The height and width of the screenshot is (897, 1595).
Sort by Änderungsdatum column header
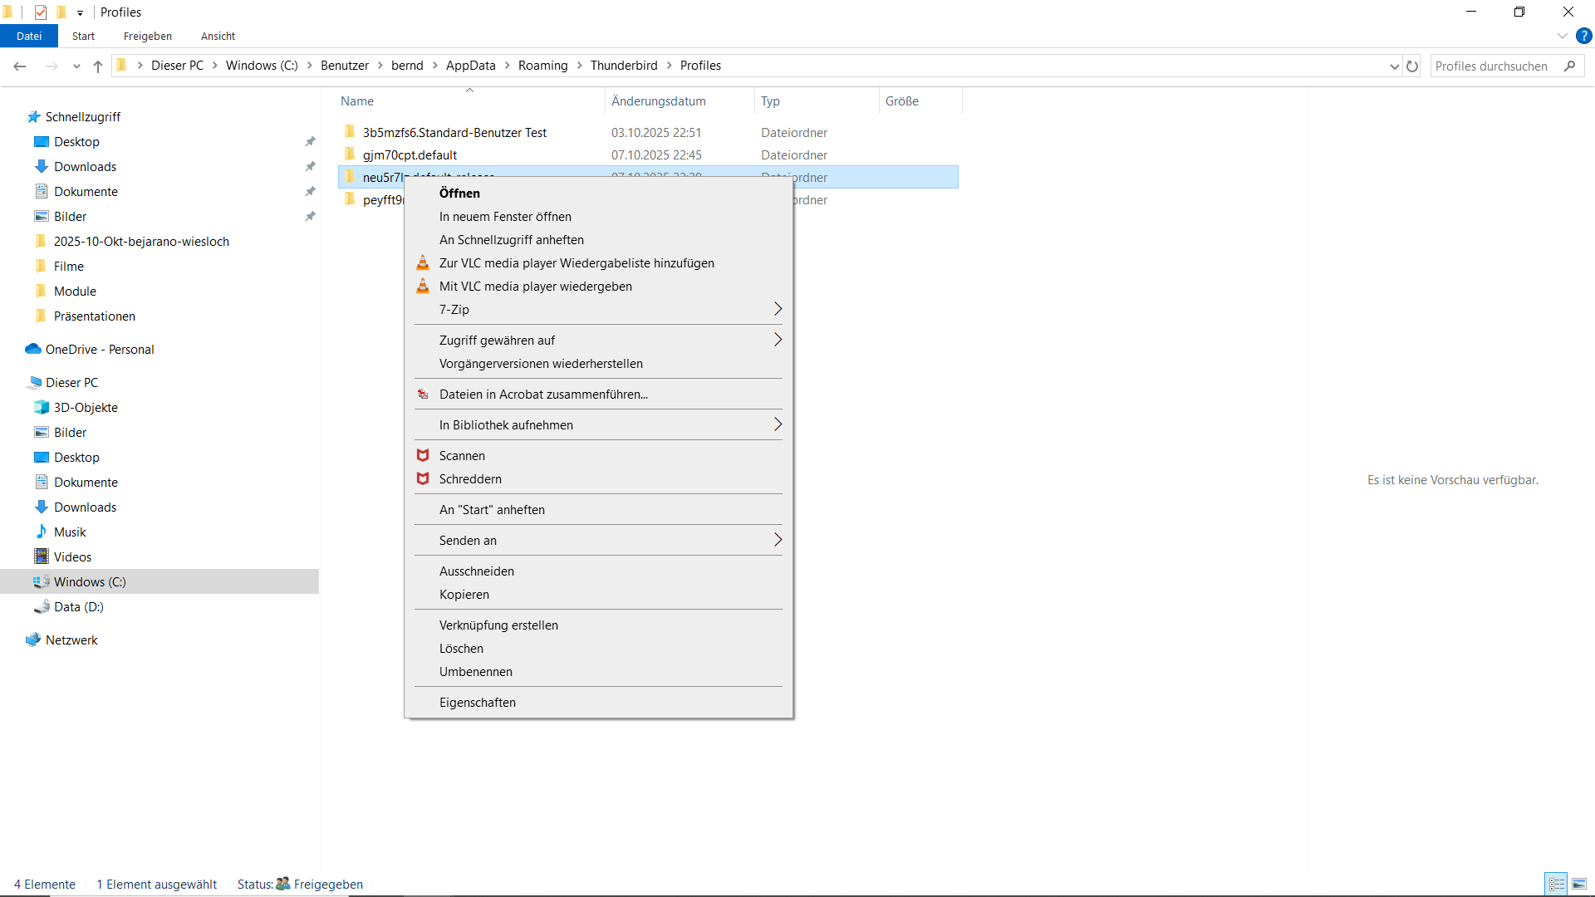coord(658,101)
